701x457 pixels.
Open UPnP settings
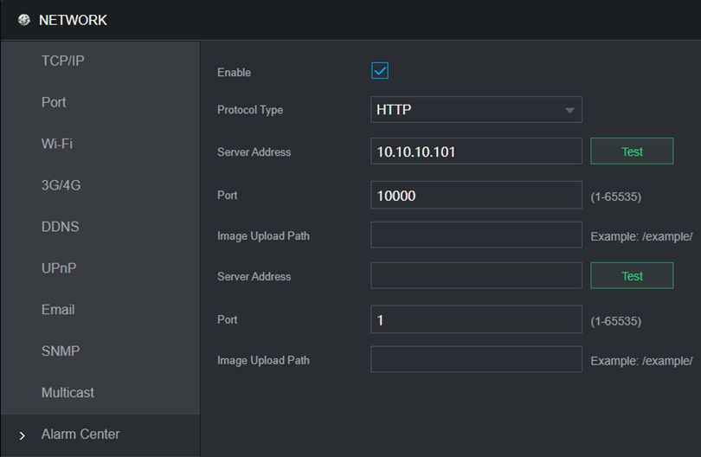[59, 268]
